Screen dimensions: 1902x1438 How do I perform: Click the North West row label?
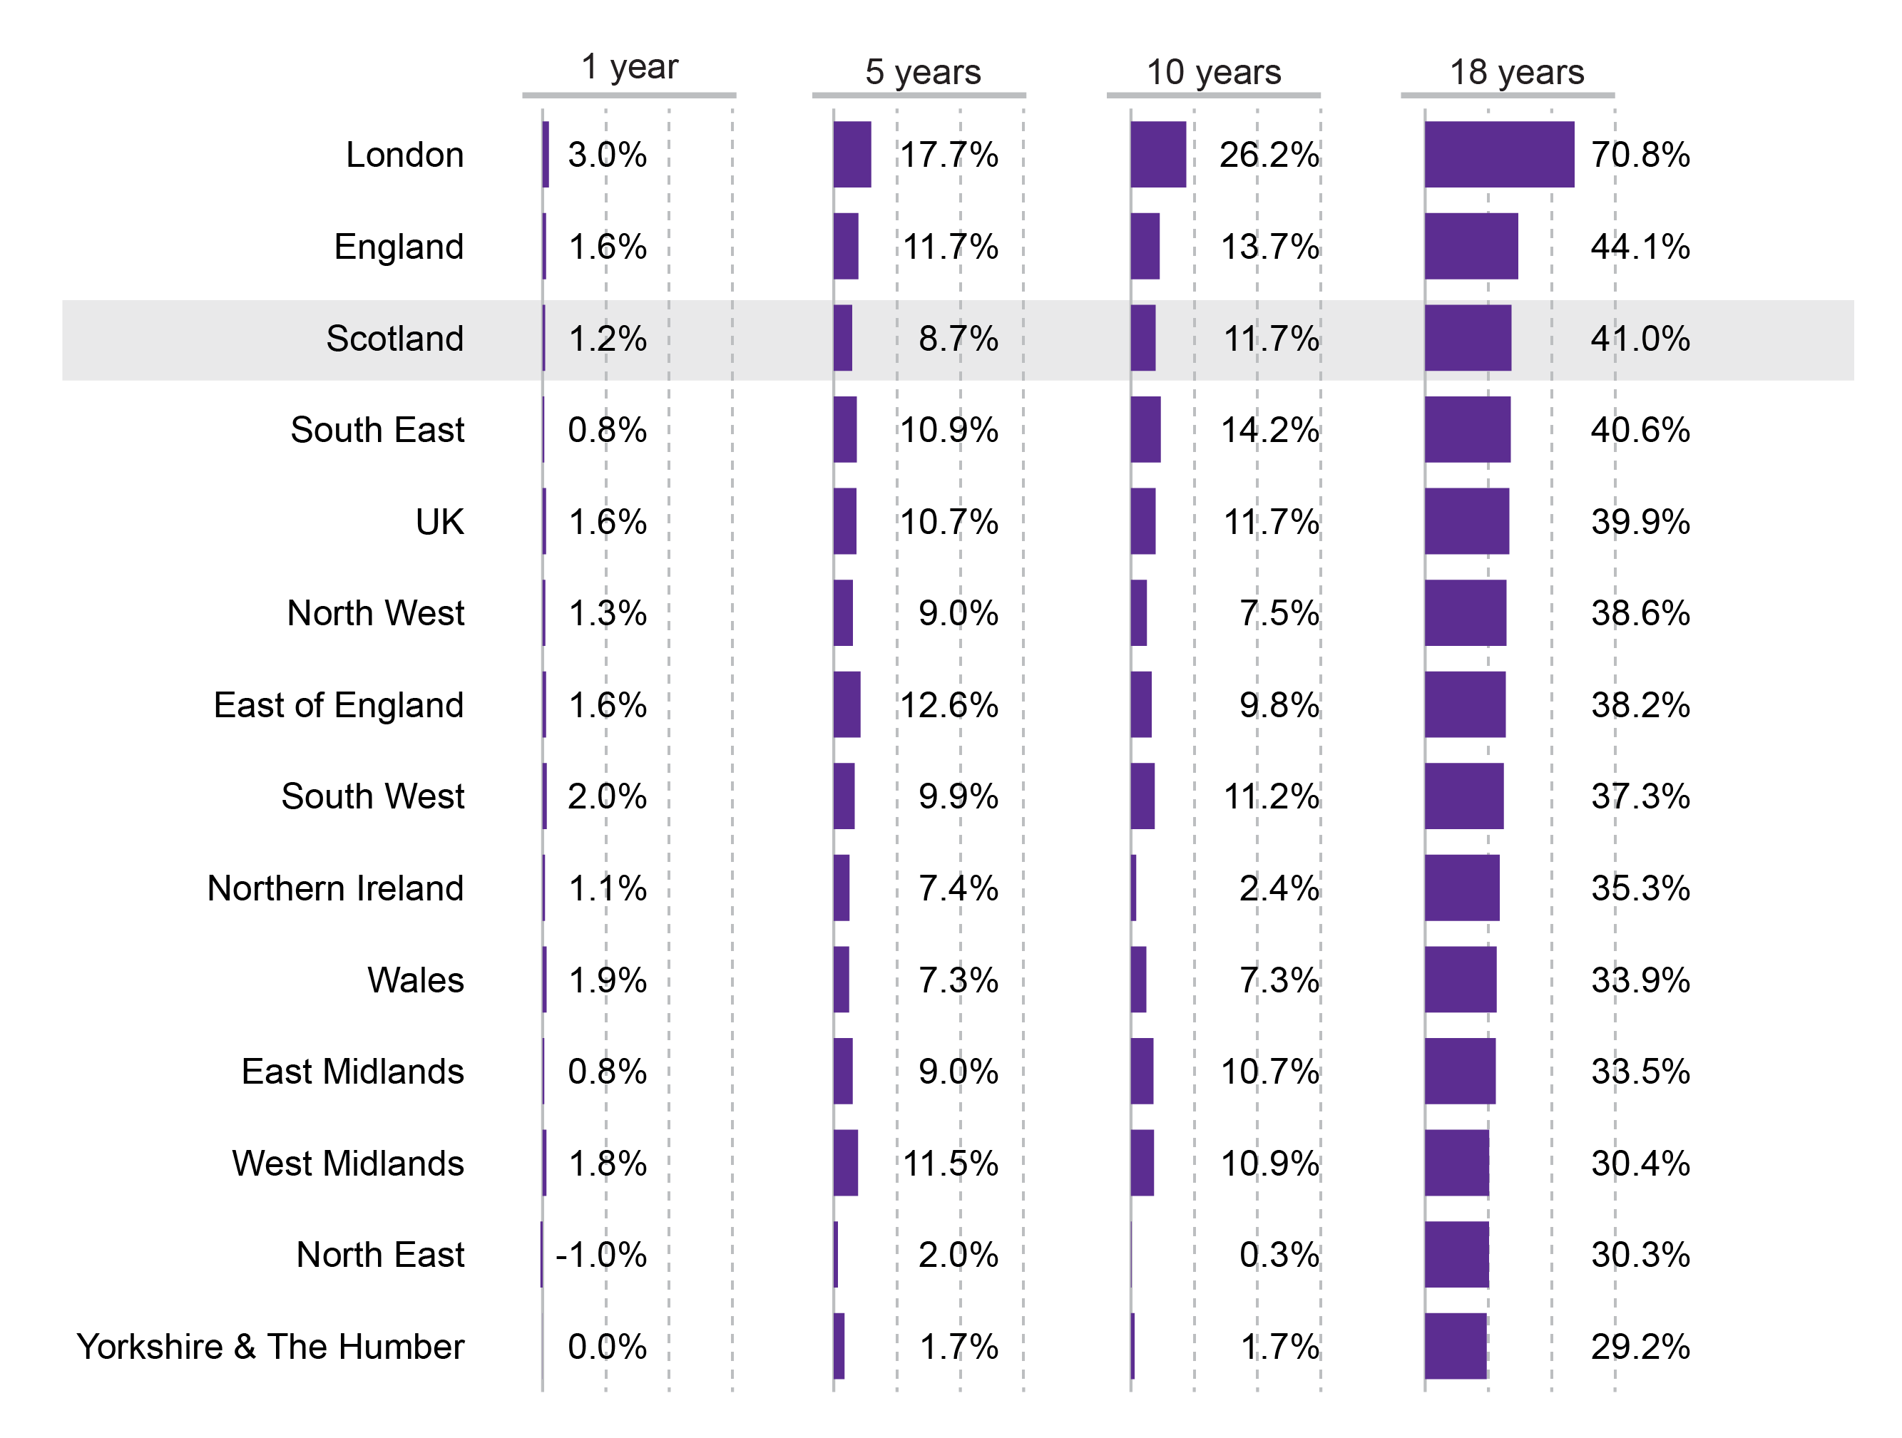coord(375,614)
